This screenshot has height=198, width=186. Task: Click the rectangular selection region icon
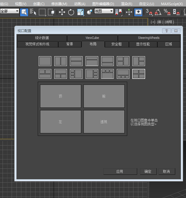click(x=42, y=12)
